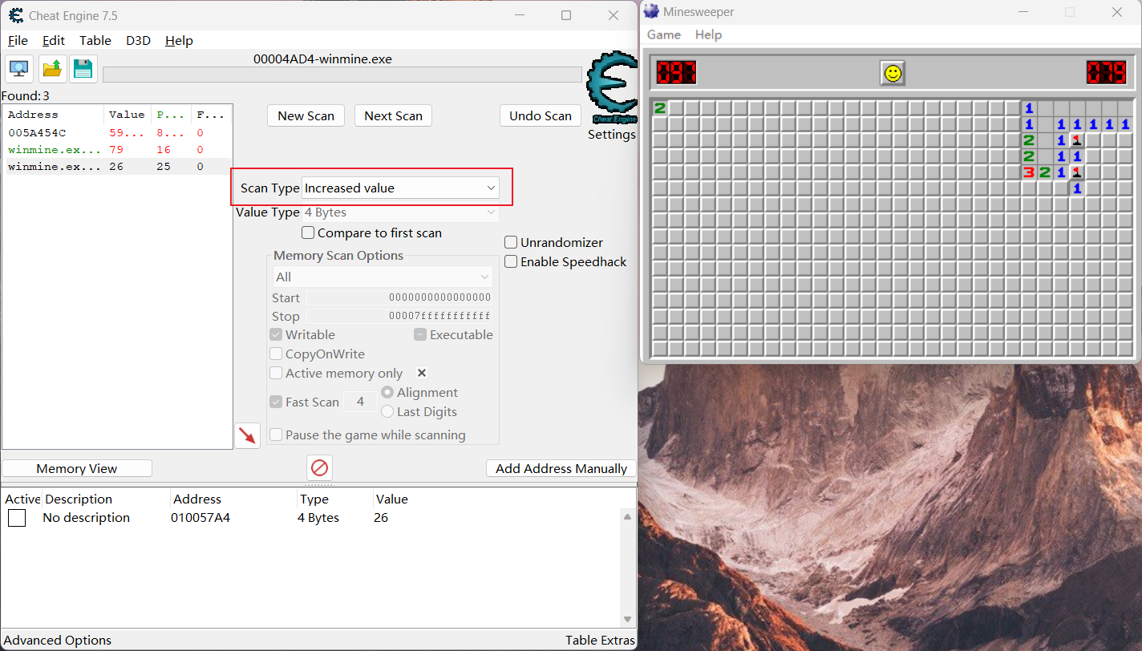The width and height of the screenshot is (1142, 651).
Task: Click the red arrow add-to-address-list icon
Action: tap(248, 435)
